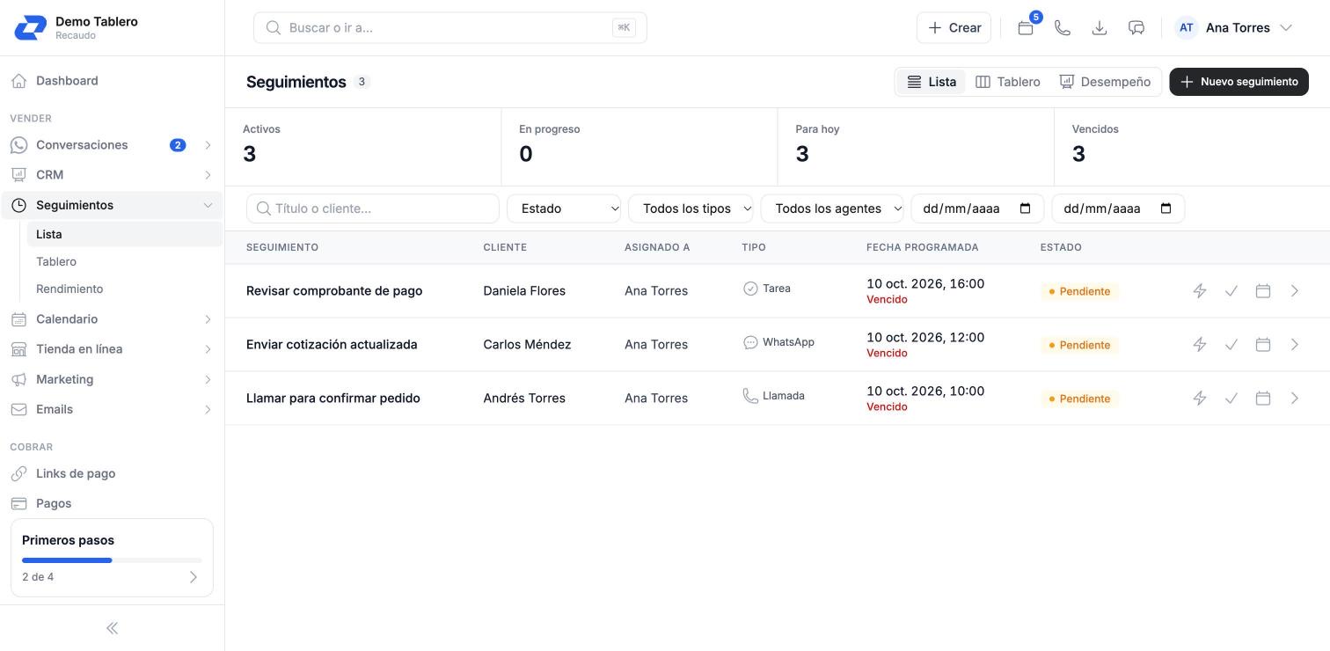Viewport: 1330px width, 651px height.
Task: Click the Título o cliente filter field
Action: [x=373, y=208]
